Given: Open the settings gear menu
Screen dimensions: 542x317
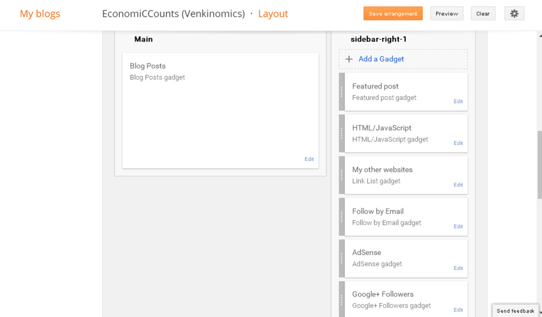Looking at the screenshot, I should click(x=514, y=13).
